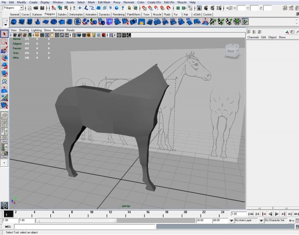Click the MEL command line field
The image size is (299, 235).
pos(85,227)
